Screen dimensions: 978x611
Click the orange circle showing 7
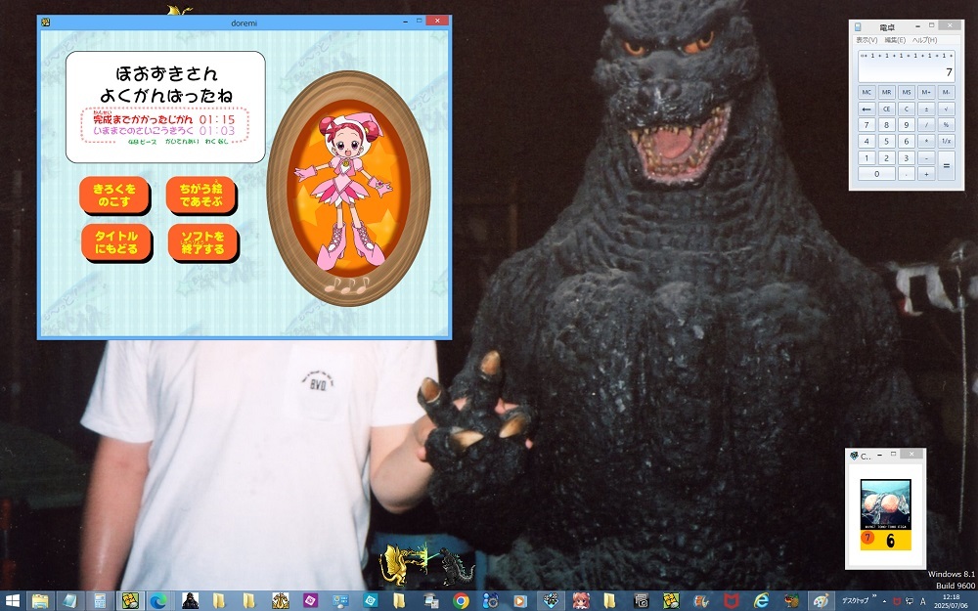867,538
